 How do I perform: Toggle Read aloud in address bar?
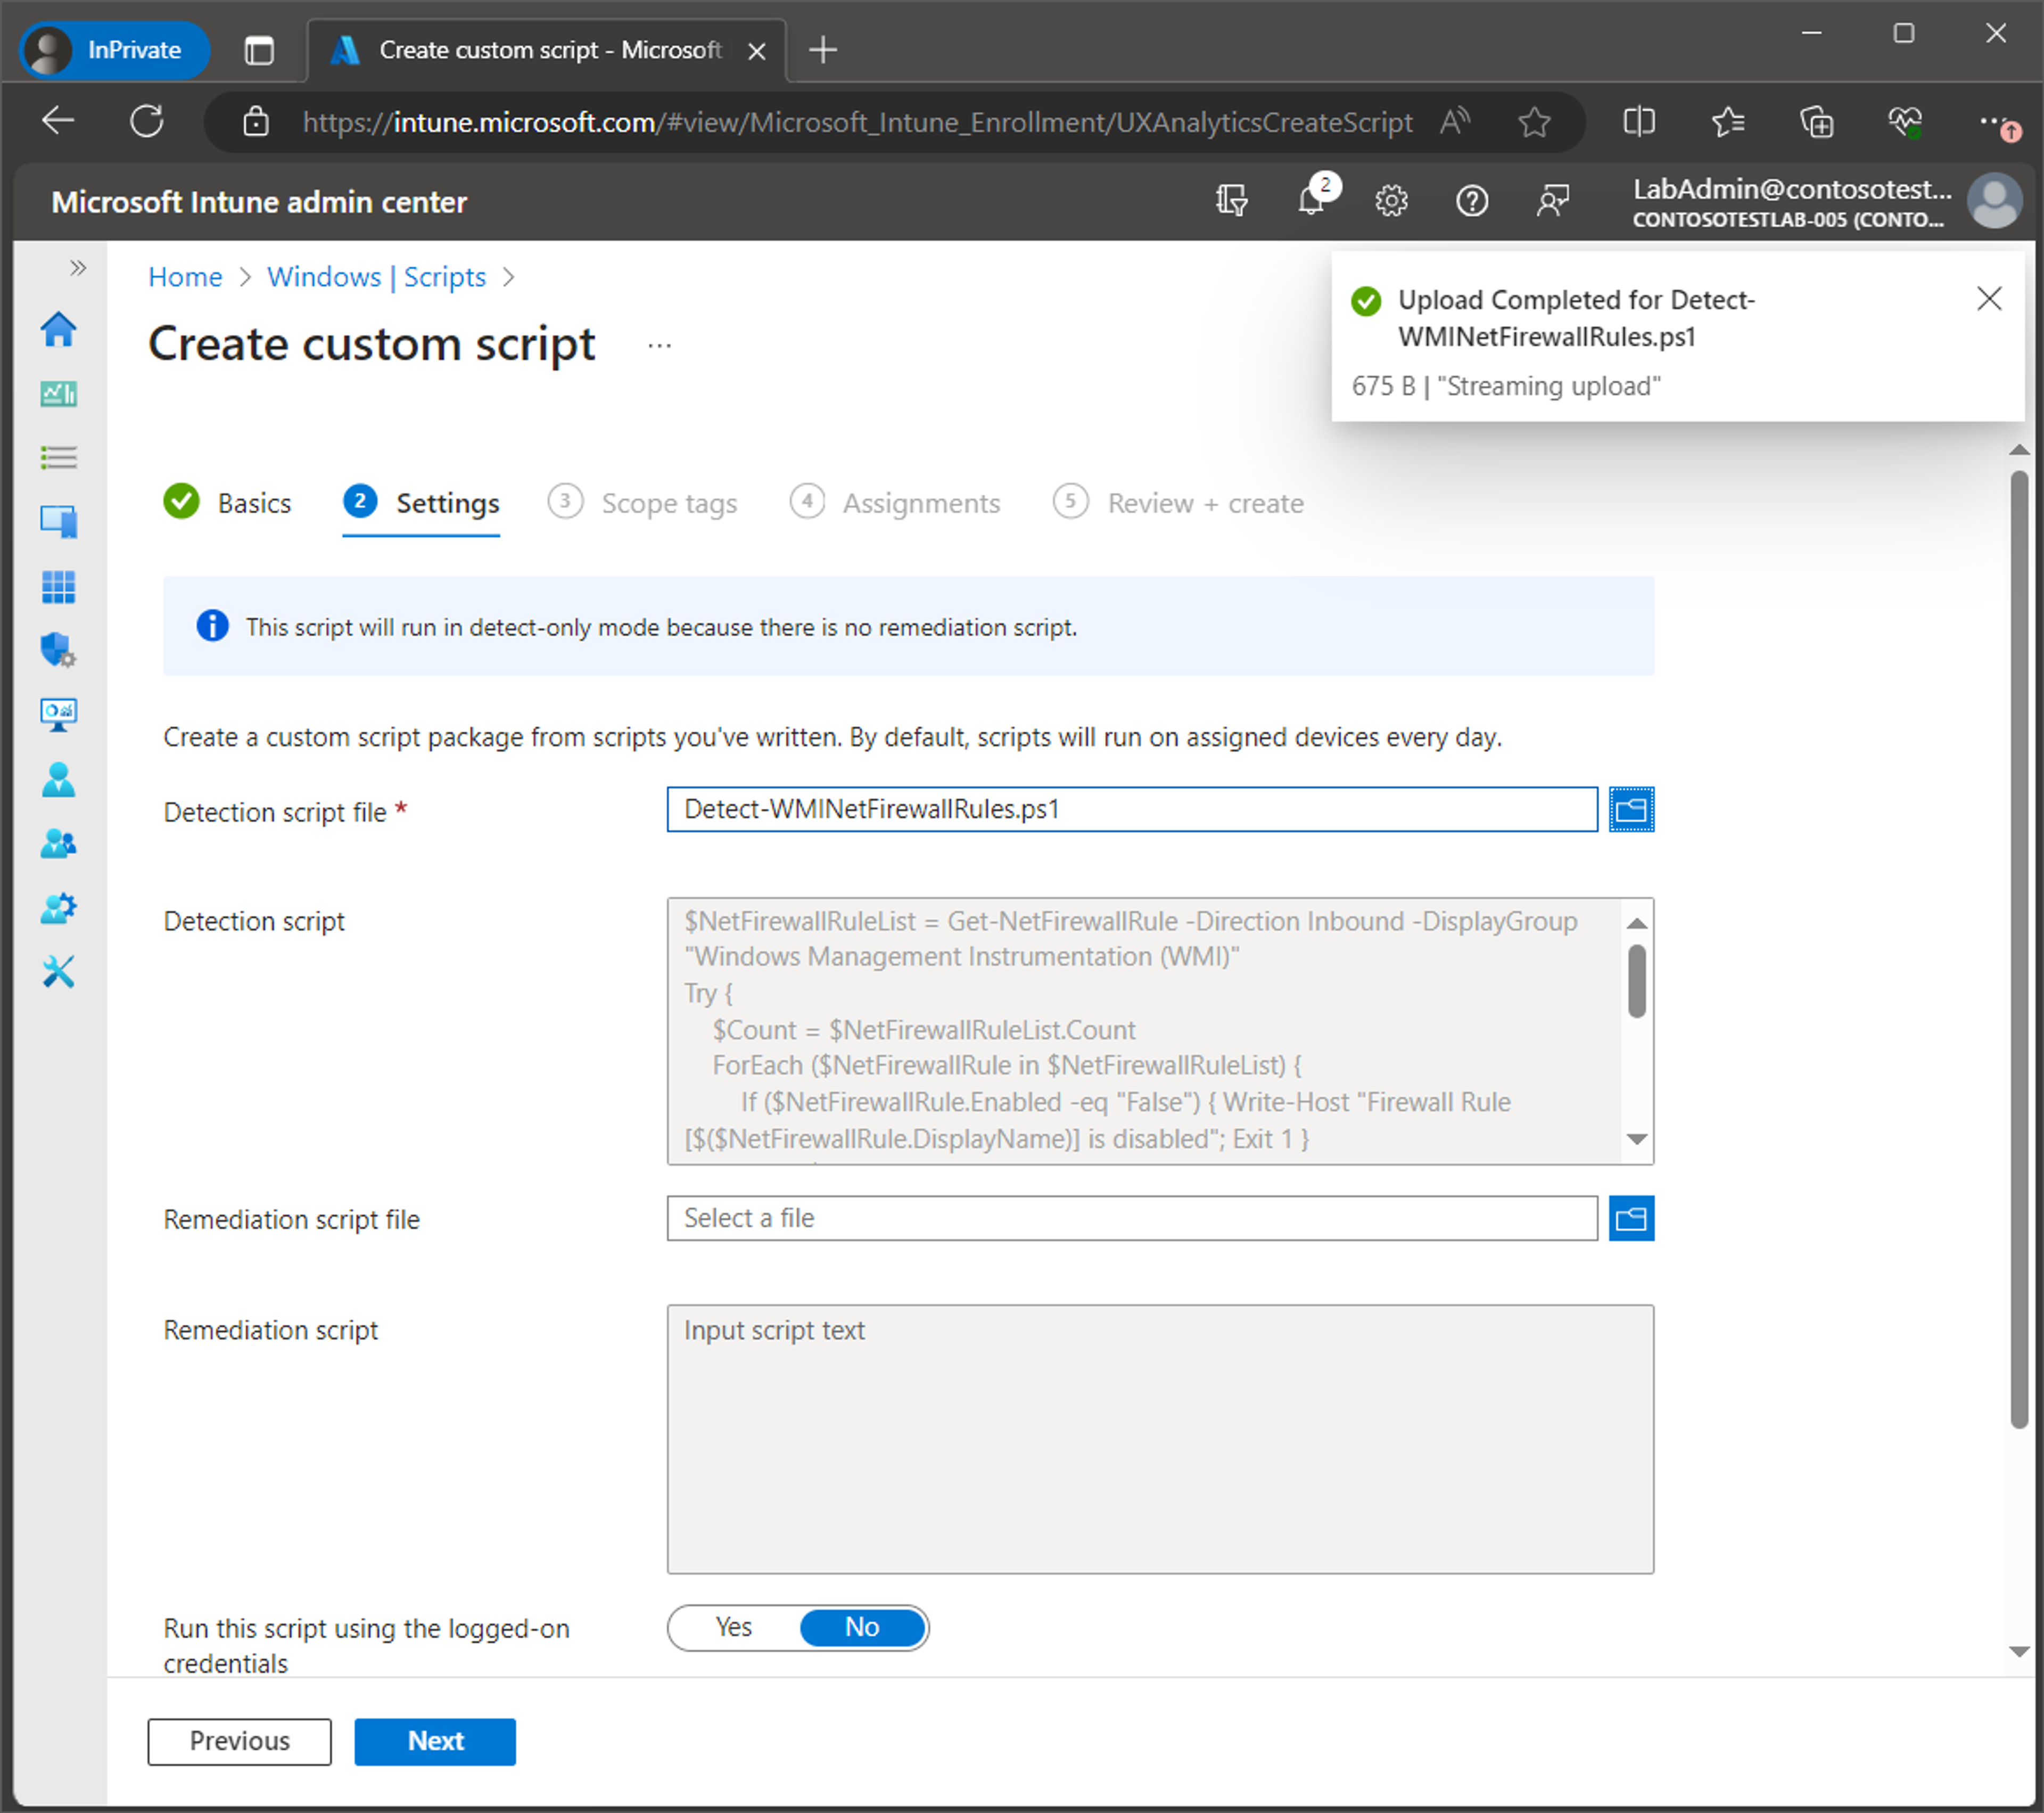tap(1455, 121)
